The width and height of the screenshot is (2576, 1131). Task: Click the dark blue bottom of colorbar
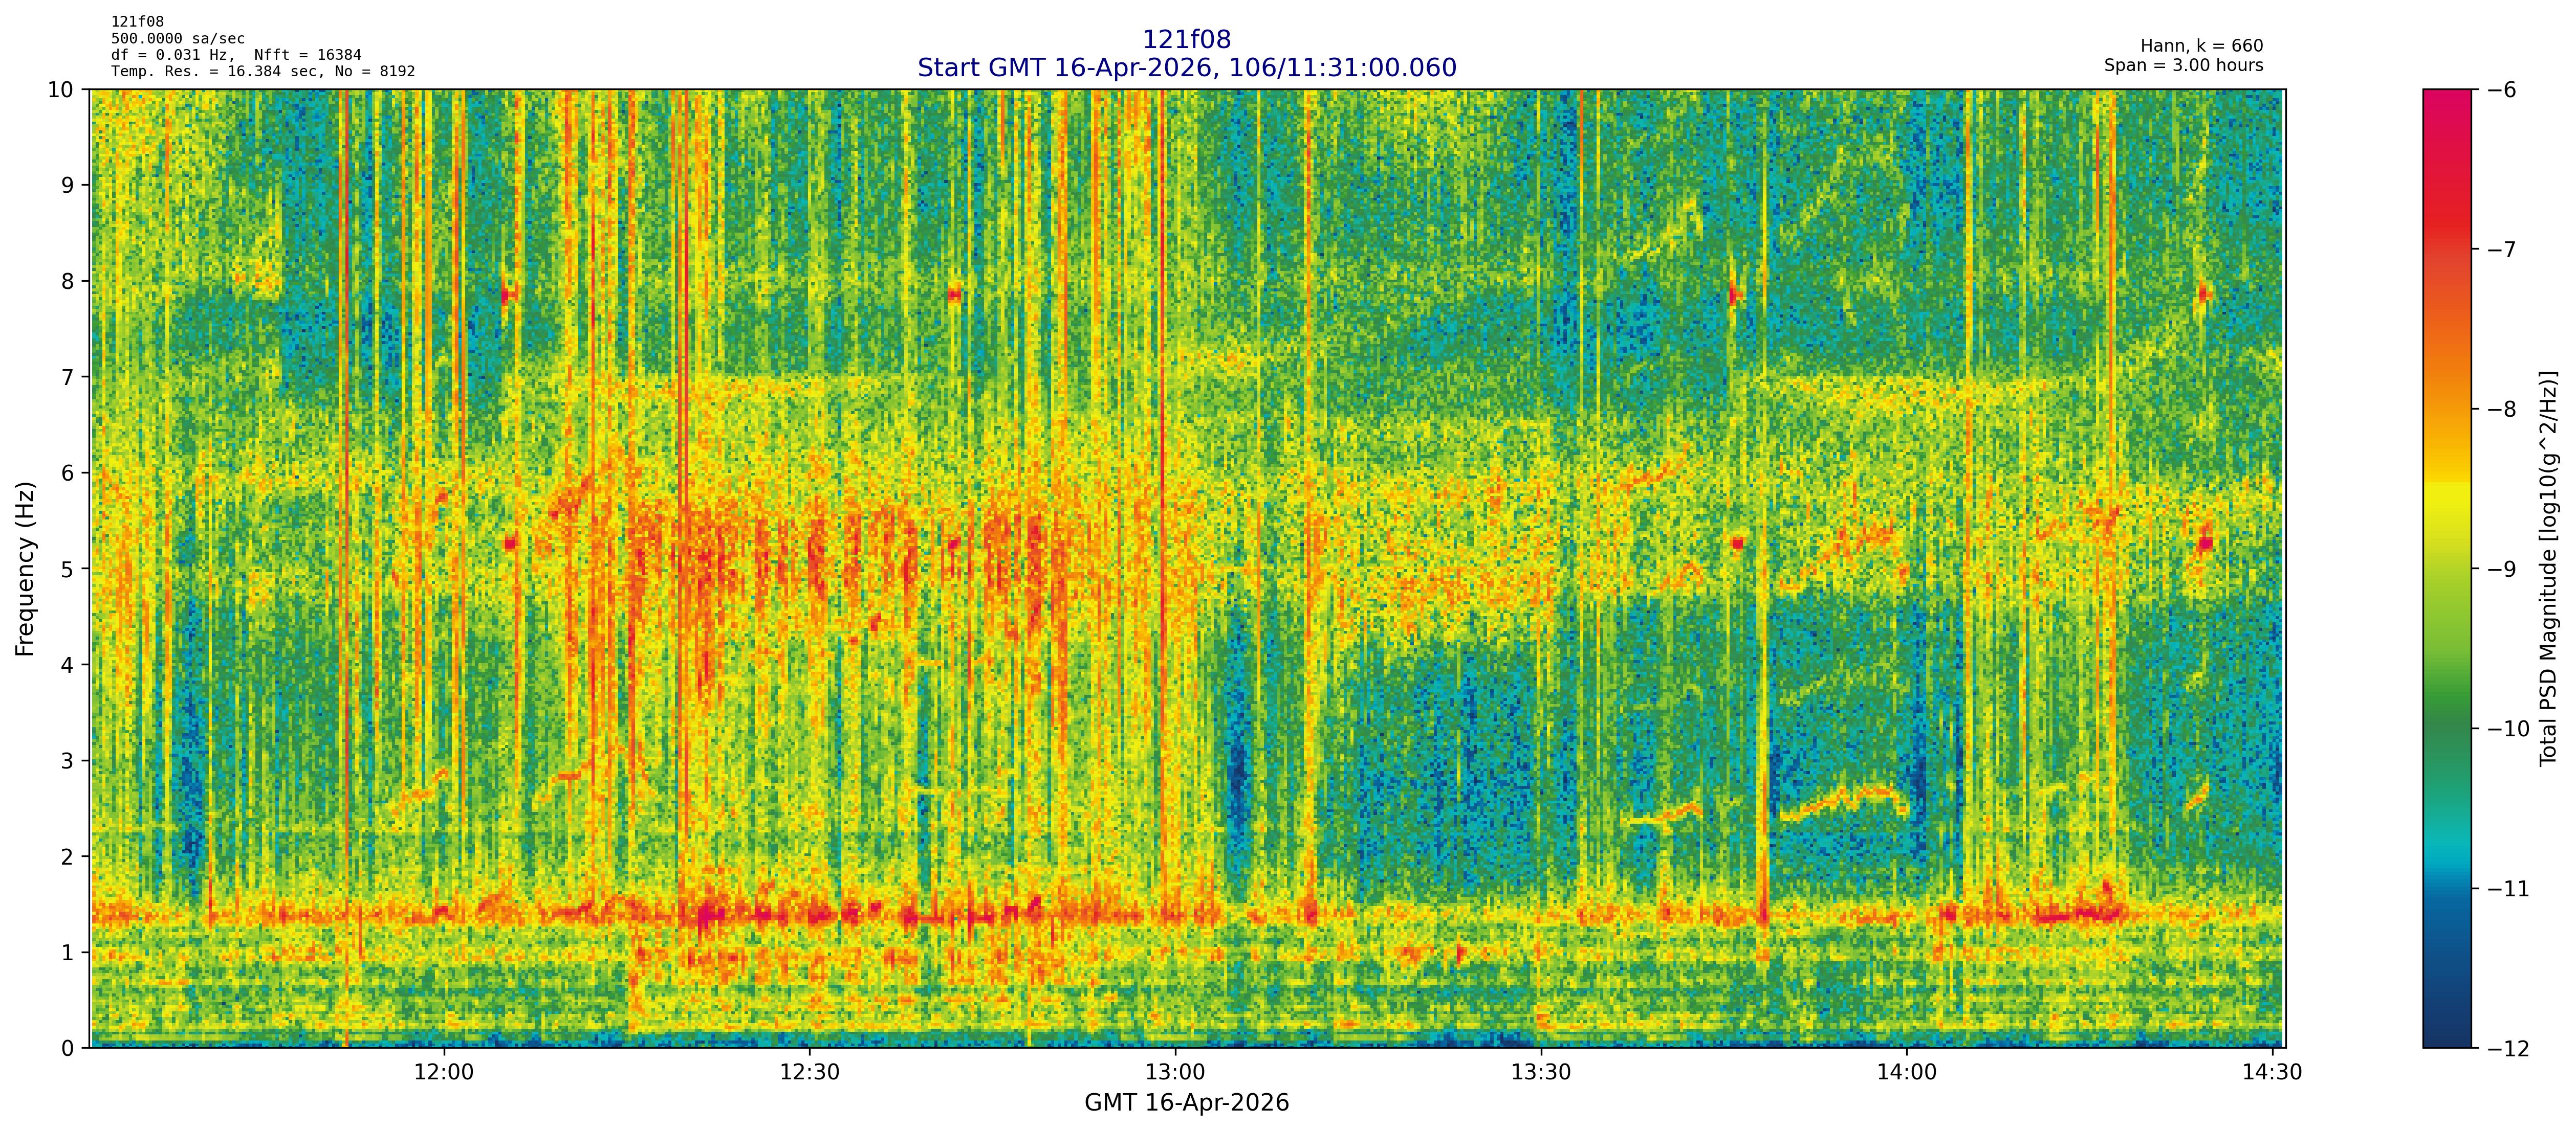pos(2446,1035)
